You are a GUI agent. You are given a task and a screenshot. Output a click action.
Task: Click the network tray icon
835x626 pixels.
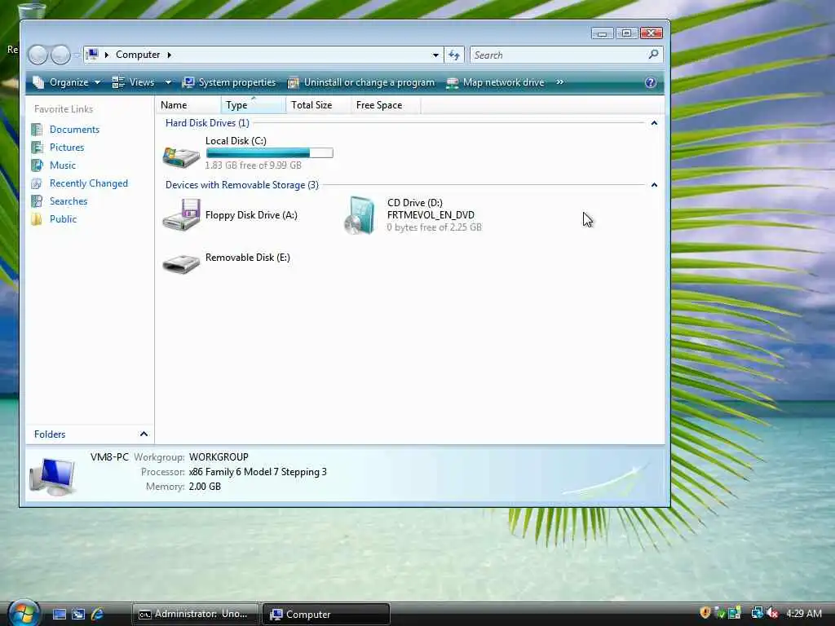coord(757,613)
